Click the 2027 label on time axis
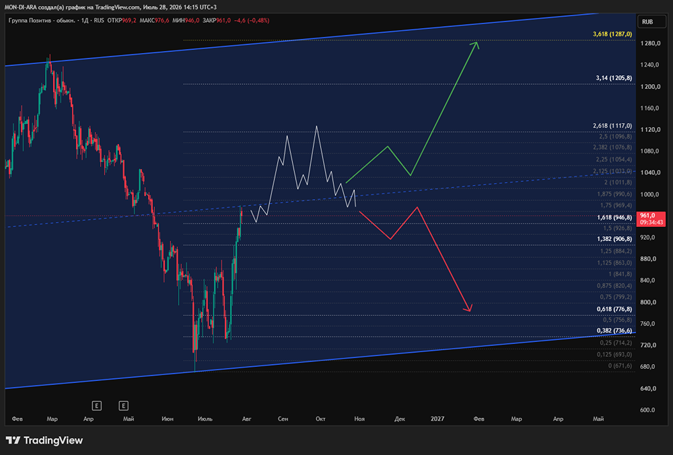 tap(437, 419)
